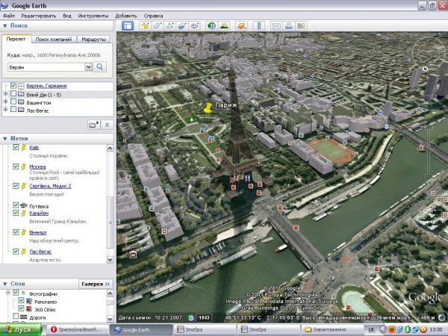Toggle the sidebar panel toolbar button
Viewport: 448px width, 336px height.
[x=128, y=26]
